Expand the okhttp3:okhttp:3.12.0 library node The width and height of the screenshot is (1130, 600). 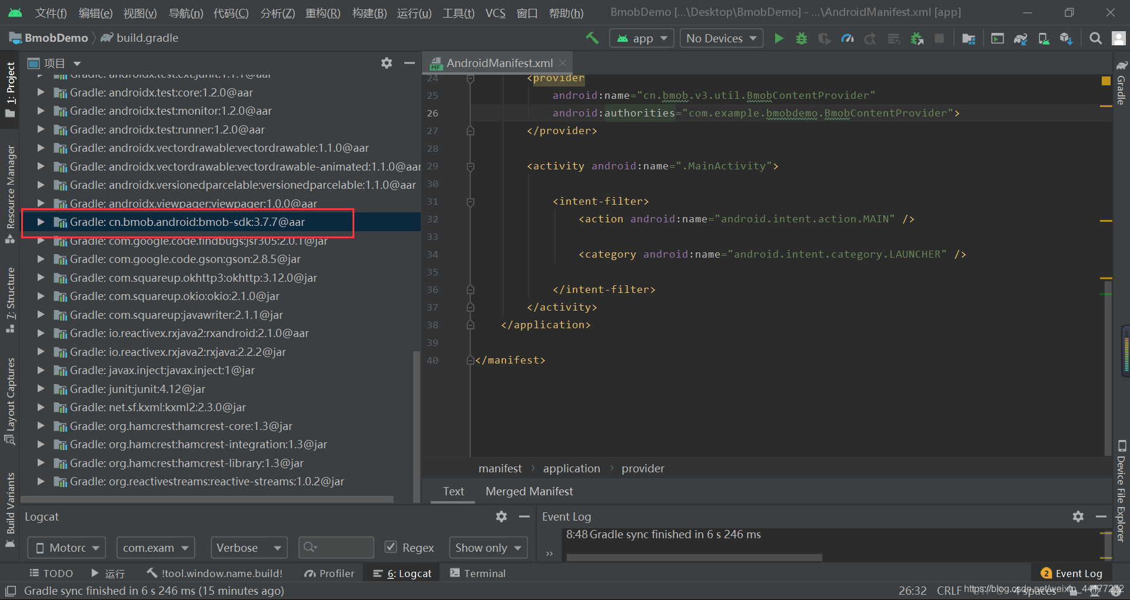coord(41,278)
